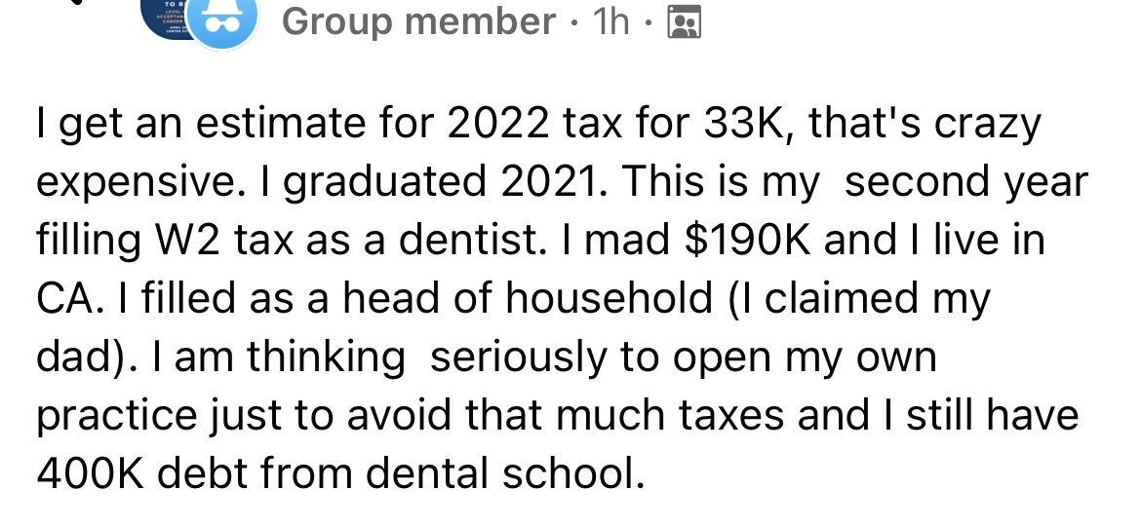Tap the group audience privacy icon
Viewport: 1141px width, 527px height.
click(x=684, y=21)
